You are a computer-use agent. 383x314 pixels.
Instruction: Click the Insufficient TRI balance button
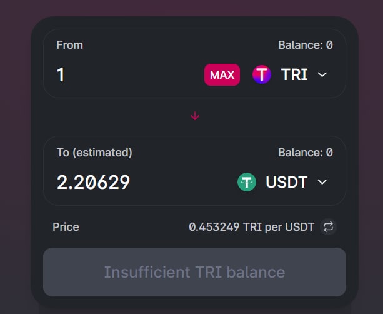pos(195,272)
